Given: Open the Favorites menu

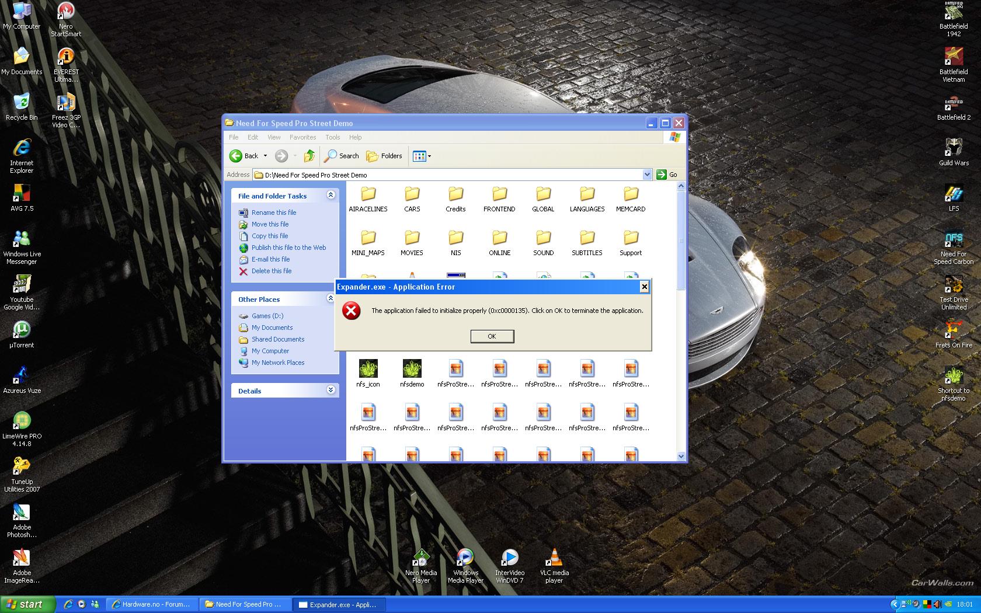Looking at the screenshot, I should coord(302,137).
